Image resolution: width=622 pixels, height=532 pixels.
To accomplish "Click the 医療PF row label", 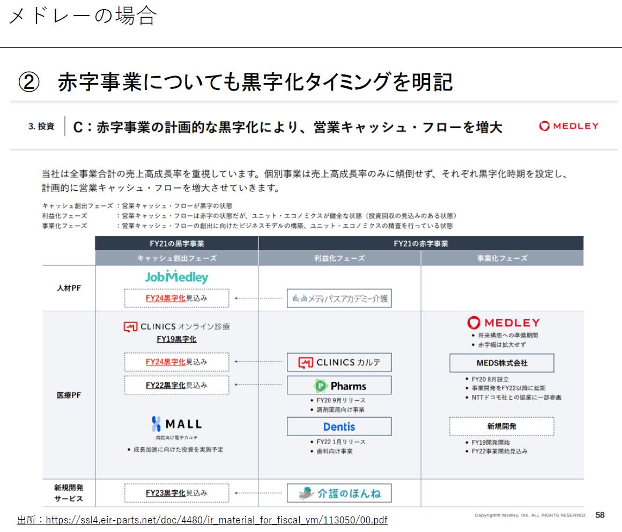I will click(x=69, y=395).
